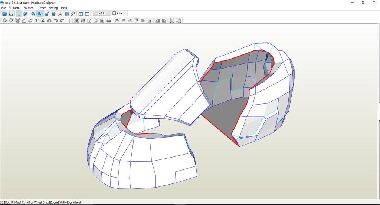Select the Rotate part tool
The width and height of the screenshot is (380, 205).
click(11, 20)
